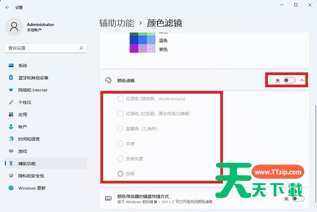Click the search magnifier icon
The width and height of the screenshot is (317, 212).
pos(81,48)
